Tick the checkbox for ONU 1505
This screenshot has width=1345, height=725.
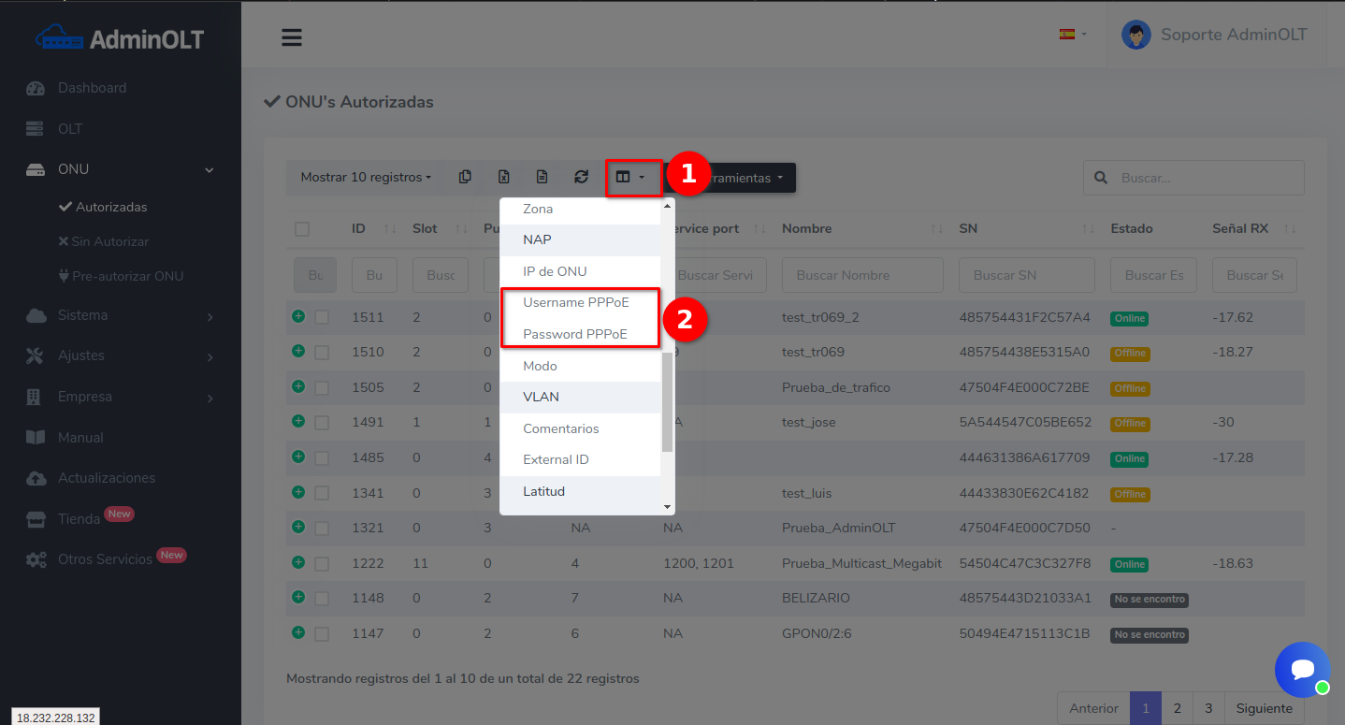coord(322,387)
